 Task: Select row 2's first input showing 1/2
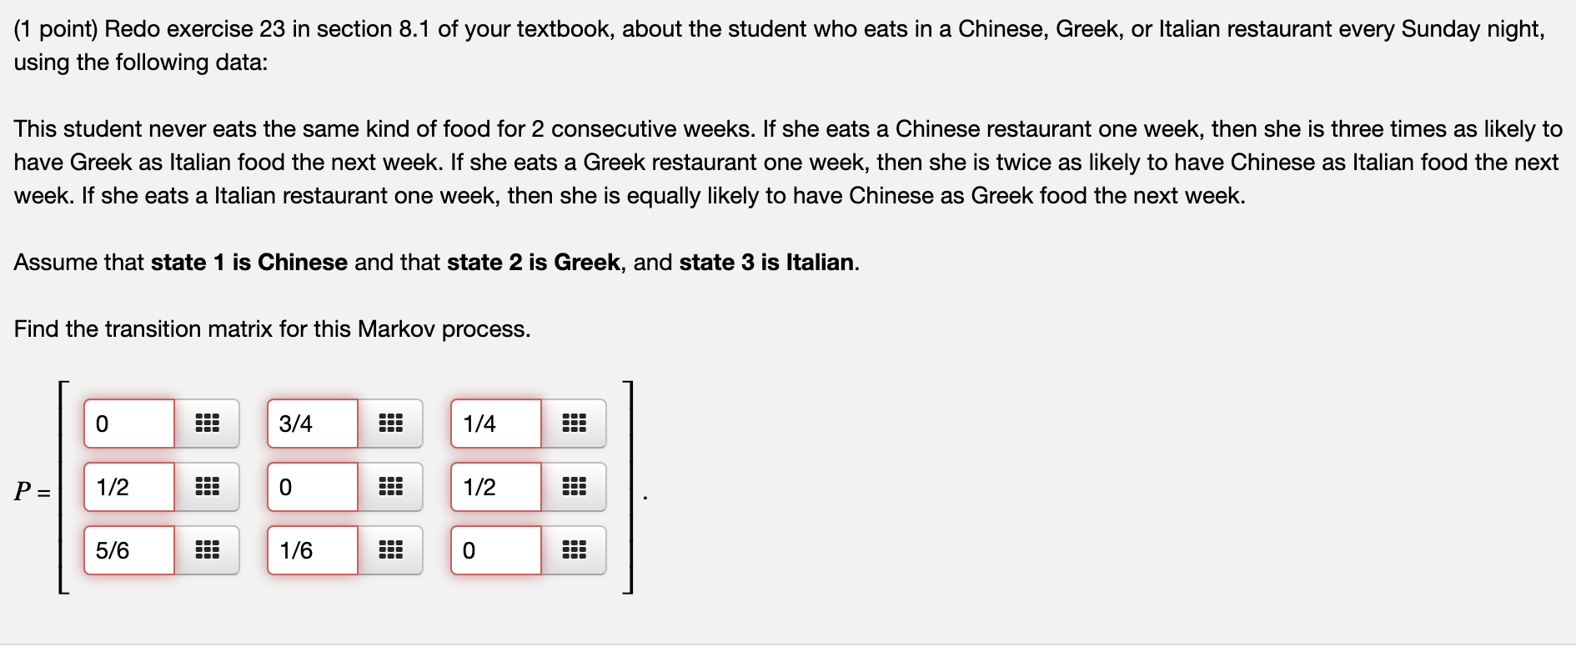point(128,487)
